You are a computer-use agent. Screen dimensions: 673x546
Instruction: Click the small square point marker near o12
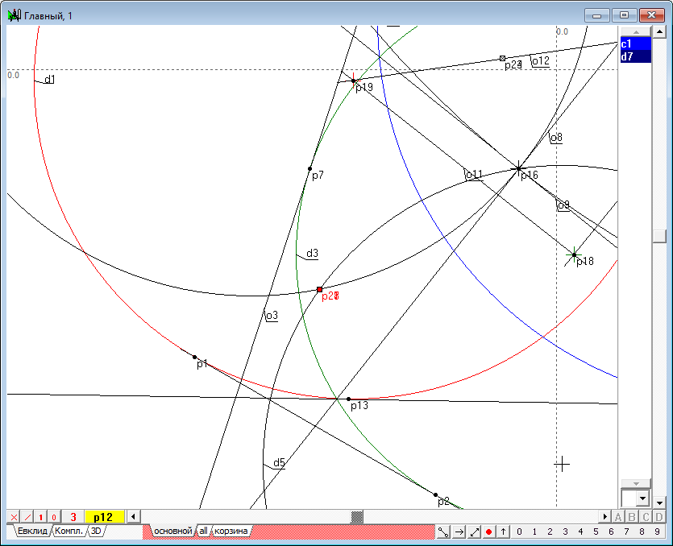(x=503, y=58)
